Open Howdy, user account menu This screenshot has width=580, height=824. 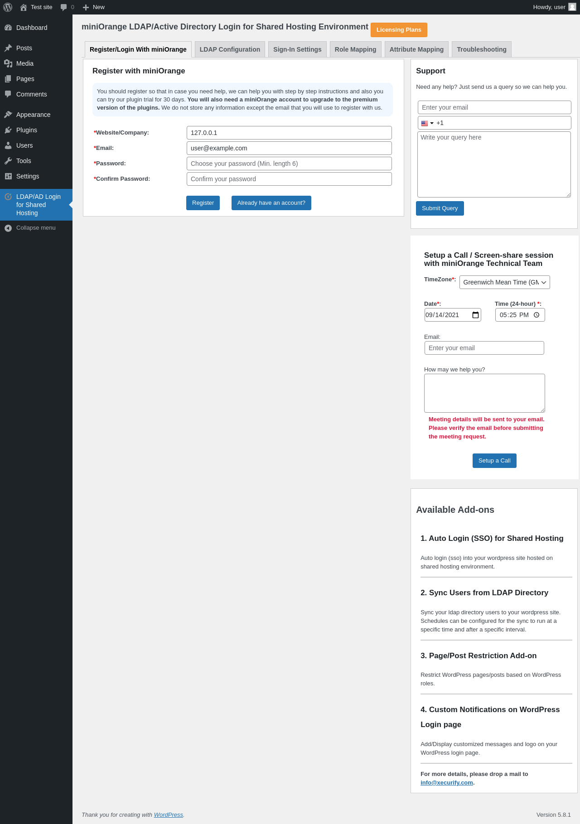pos(555,7)
